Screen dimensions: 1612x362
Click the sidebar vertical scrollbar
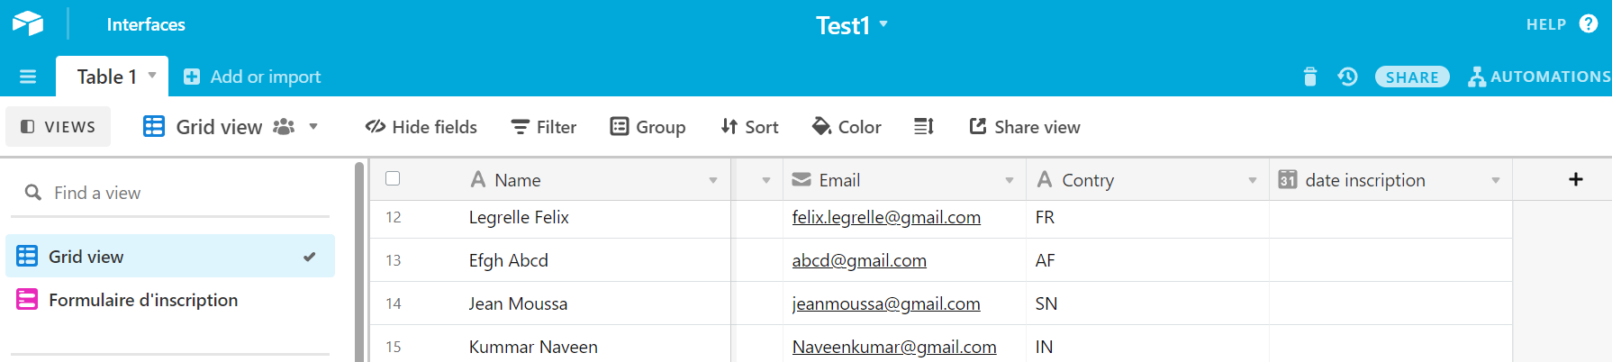coord(360,261)
